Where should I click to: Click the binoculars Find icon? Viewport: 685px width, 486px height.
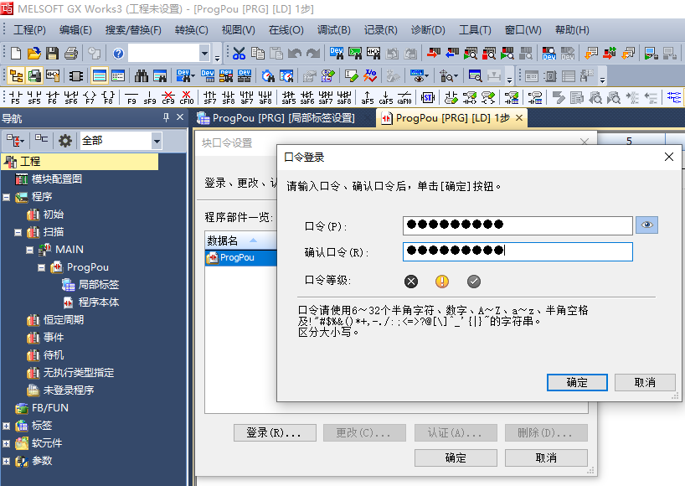pyautogui.click(x=142, y=76)
